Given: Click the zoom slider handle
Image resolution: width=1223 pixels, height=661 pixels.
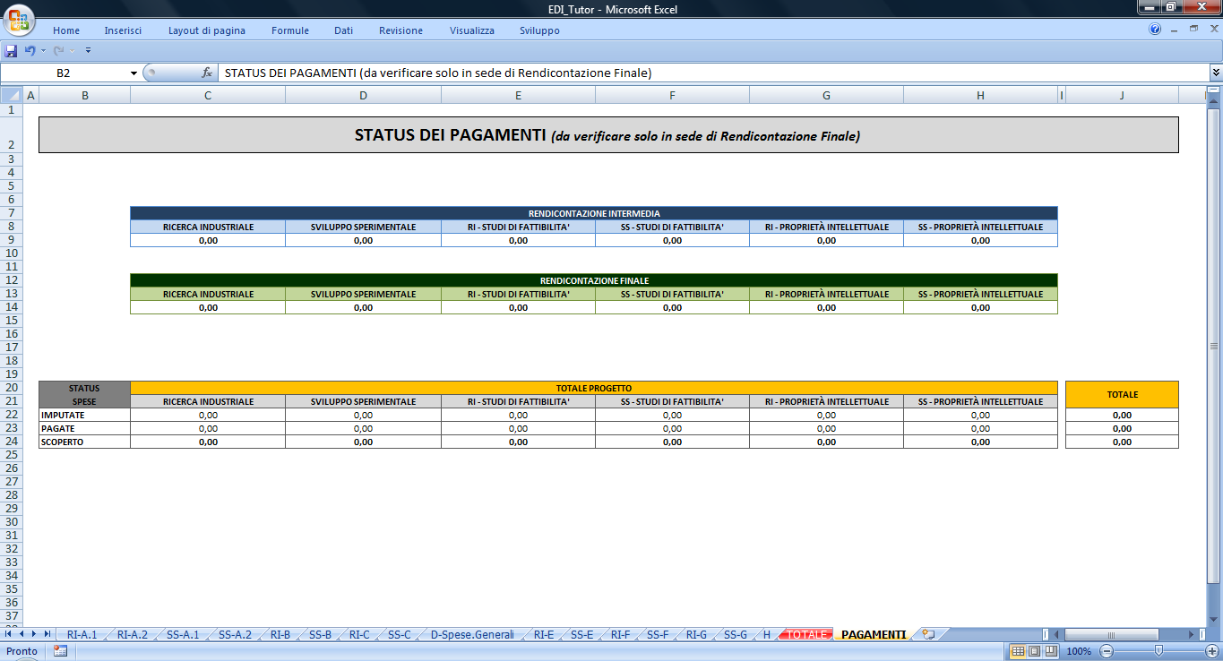Looking at the screenshot, I should point(1158,651).
